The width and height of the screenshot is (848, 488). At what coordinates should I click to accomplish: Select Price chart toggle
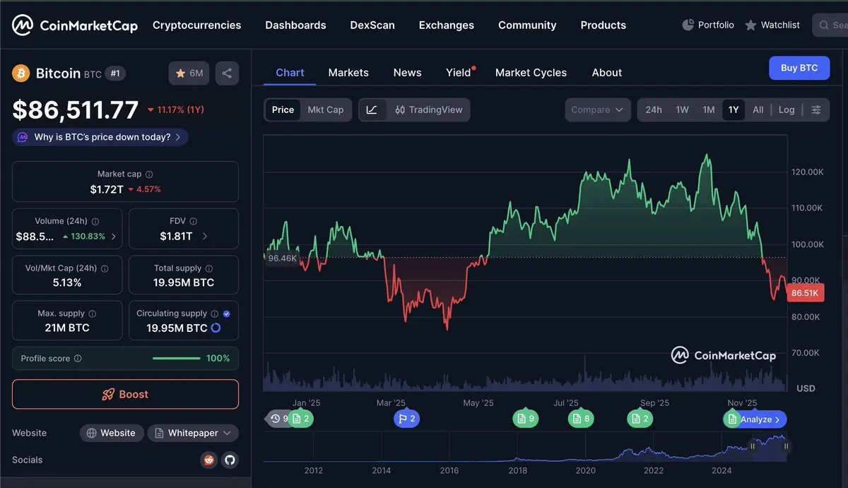[283, 109]
